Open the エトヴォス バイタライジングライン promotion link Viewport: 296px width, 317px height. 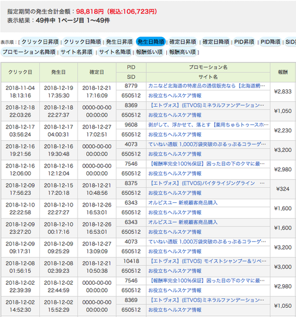pos(206,183)
